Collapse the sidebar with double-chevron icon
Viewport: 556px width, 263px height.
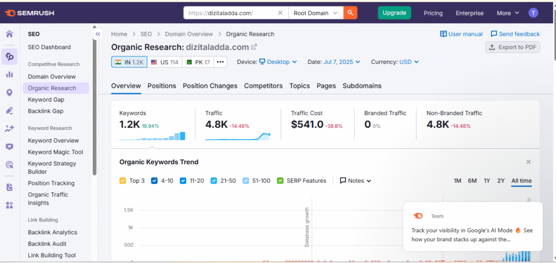[x=98, y=34]
